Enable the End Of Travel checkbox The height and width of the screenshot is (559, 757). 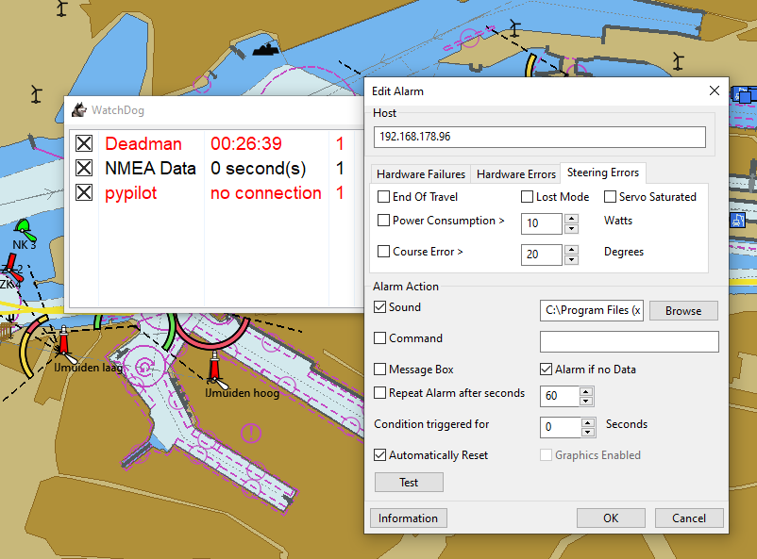pyautogui.click(x=383, y=197)
